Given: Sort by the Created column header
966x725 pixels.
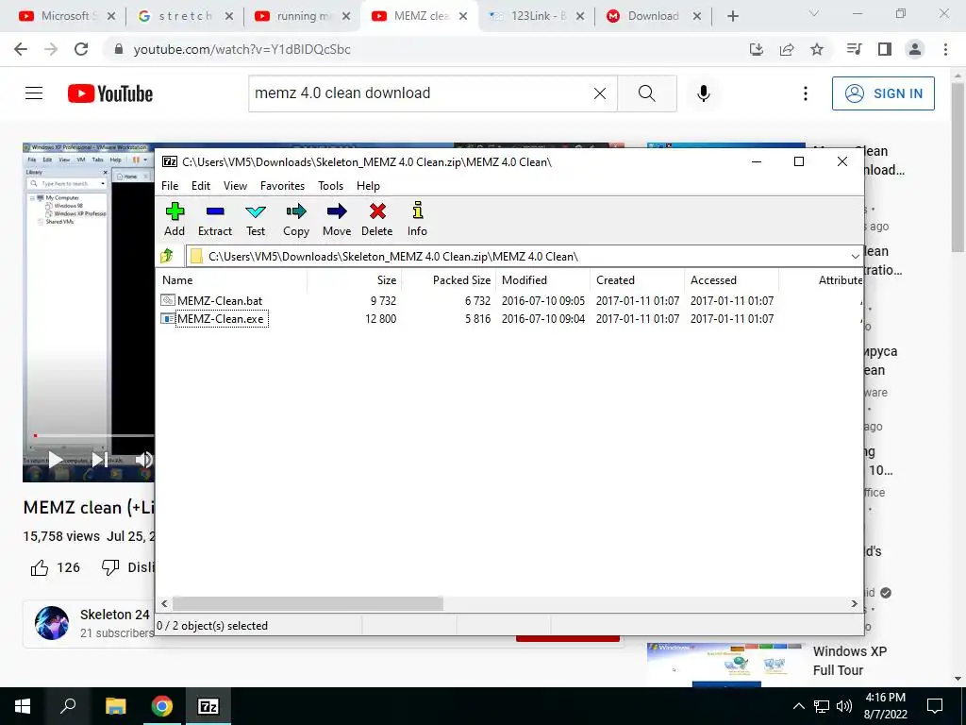Looking at the screenshot, I should point(637,279).
